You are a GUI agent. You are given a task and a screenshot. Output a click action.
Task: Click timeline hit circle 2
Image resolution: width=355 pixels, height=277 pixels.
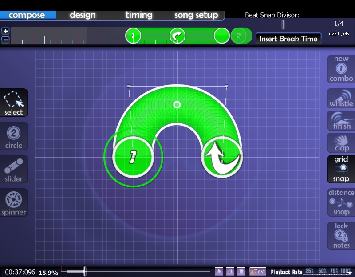click(239, 36)
